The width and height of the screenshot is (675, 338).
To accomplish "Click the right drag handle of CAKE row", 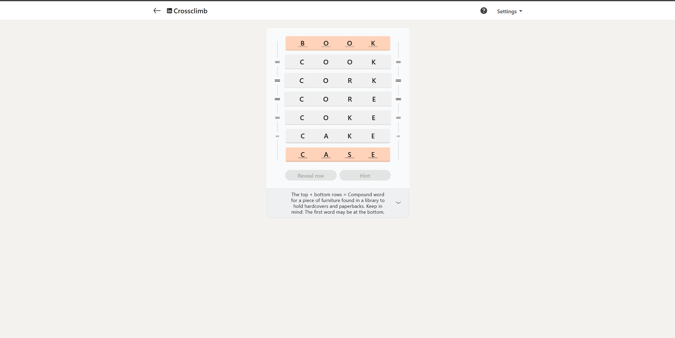I will coord(398,136).
